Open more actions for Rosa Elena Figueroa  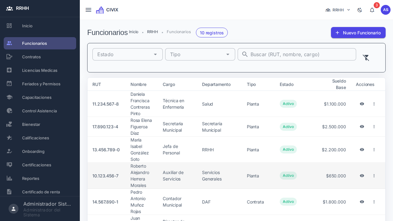(x=374, y=126)
